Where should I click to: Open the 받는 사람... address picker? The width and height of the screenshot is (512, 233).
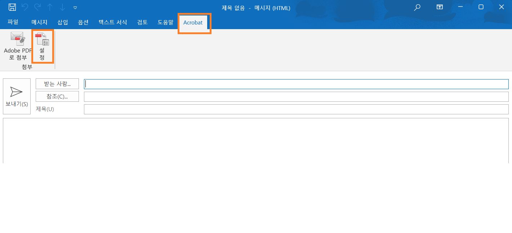57,84
